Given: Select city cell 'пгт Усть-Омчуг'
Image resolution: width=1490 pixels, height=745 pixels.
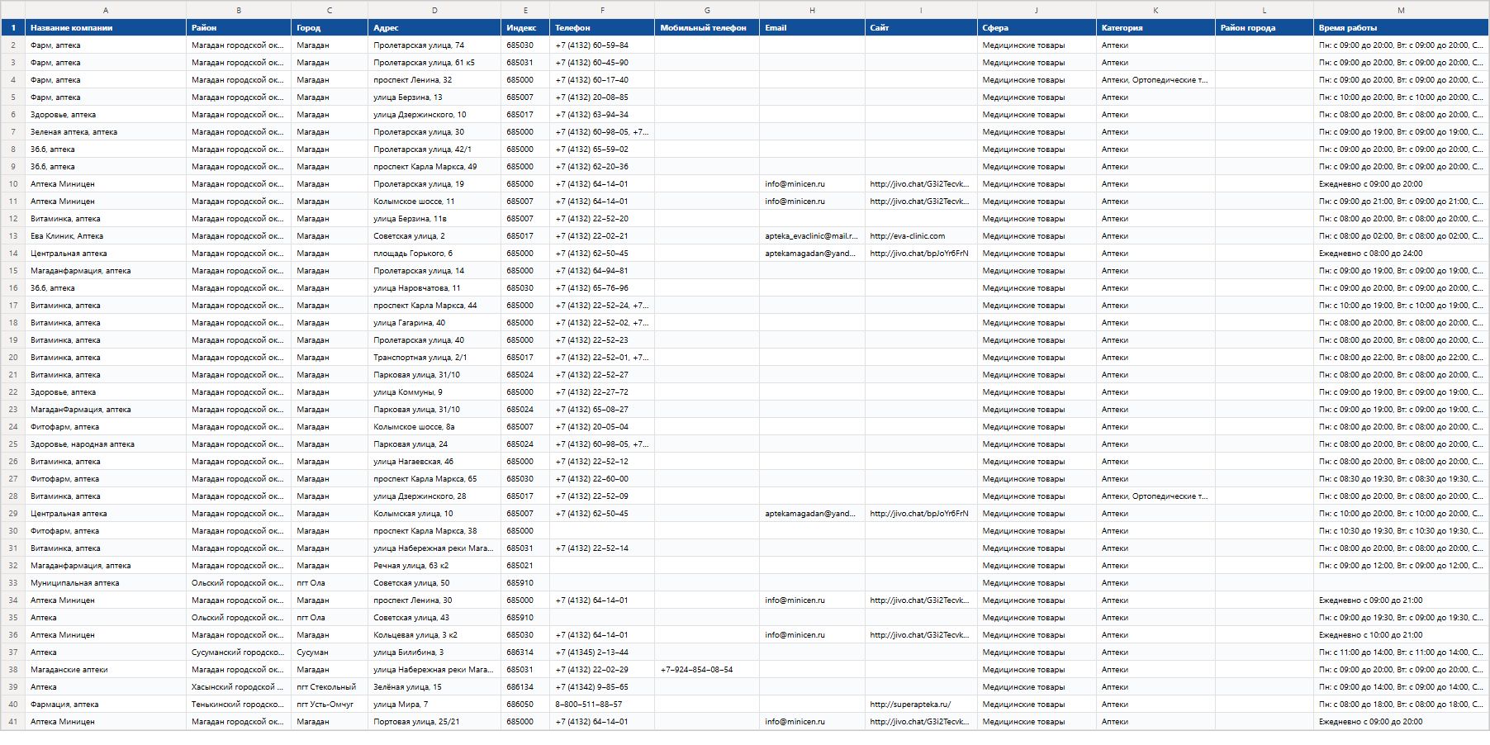Looking at the screenshot, I should click(x=330, y=705).
